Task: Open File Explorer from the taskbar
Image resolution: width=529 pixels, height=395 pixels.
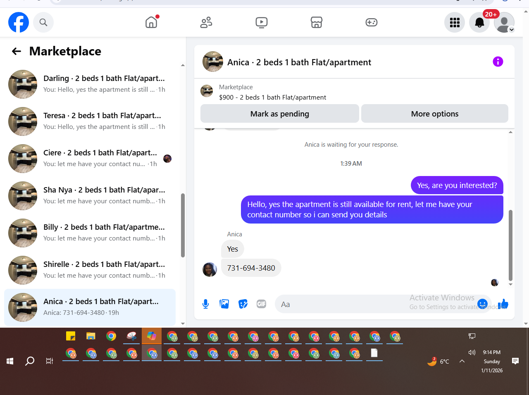Action: coord(91,336)
